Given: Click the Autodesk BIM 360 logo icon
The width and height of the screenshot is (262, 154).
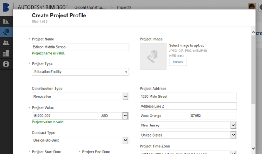Looking at the screenshot, I should coord(6,7).
